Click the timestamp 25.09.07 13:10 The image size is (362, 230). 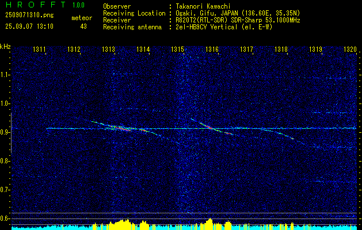coord(29,26)
